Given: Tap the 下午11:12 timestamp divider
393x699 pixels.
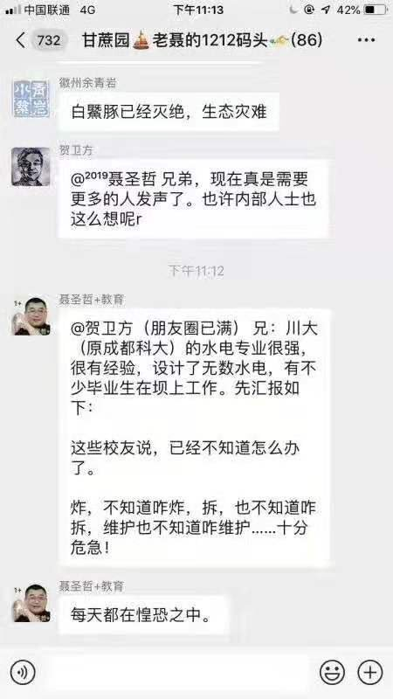Looking at the screenshot, I should point(196,271).
